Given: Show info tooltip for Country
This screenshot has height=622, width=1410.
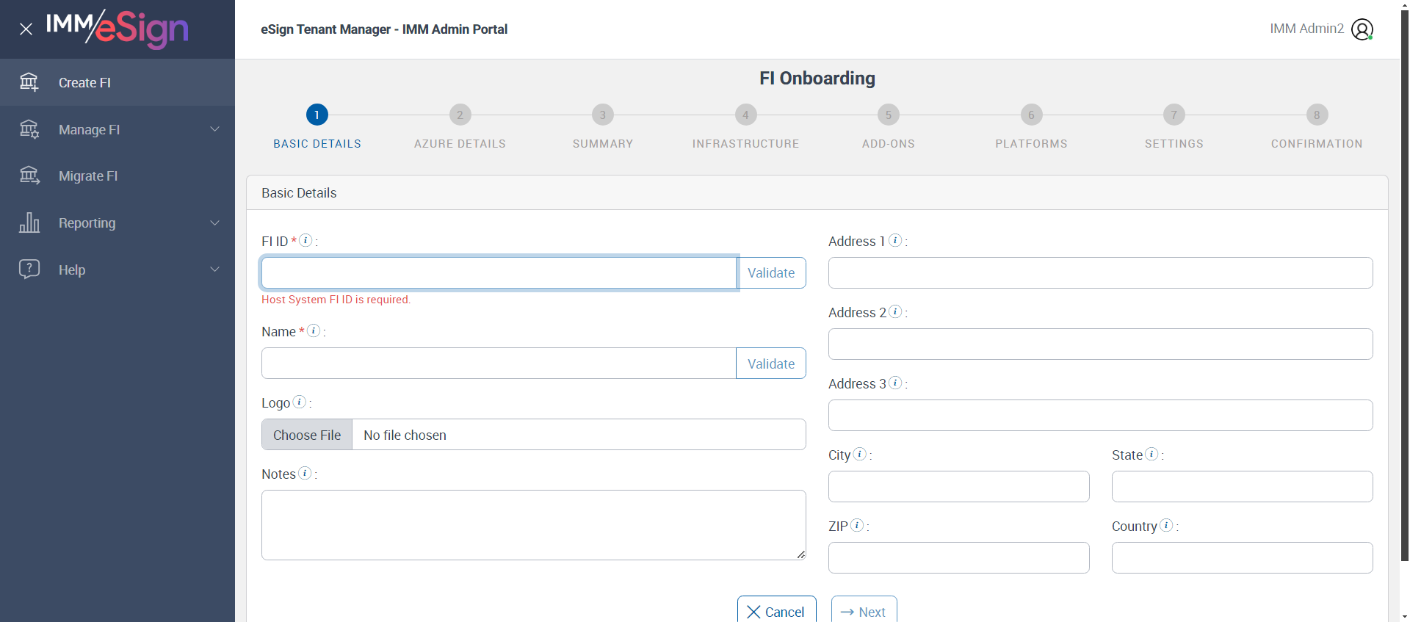Looking at the screenshot, I should (1166, 525).
